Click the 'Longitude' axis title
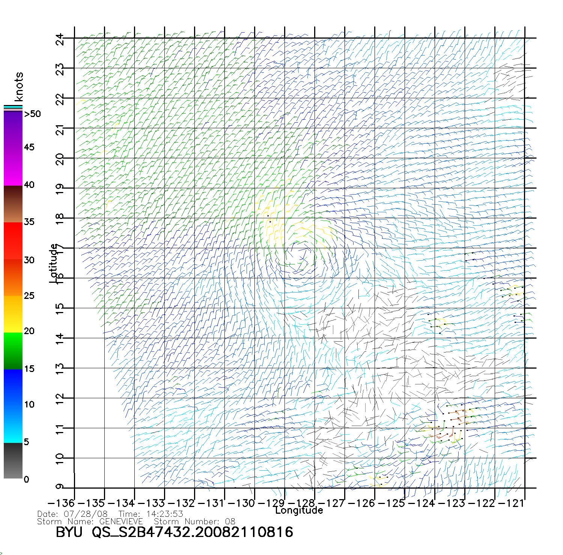Viewport: 563px width, 555px height. pos(299,510)
